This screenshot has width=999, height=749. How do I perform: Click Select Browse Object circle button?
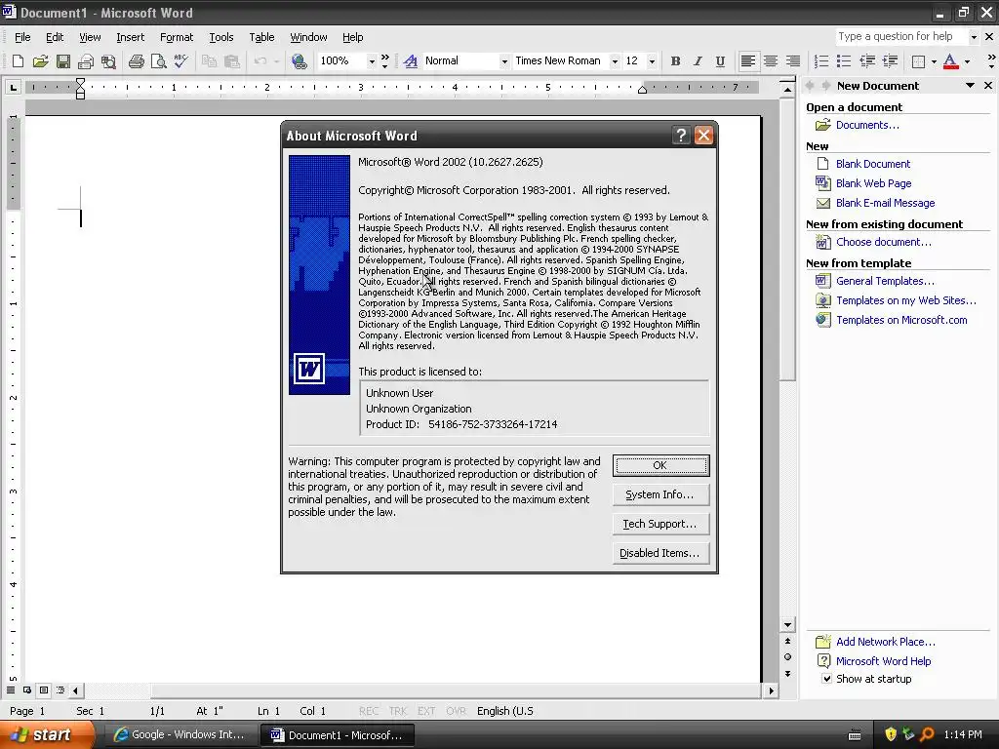(x=787, y=657)
